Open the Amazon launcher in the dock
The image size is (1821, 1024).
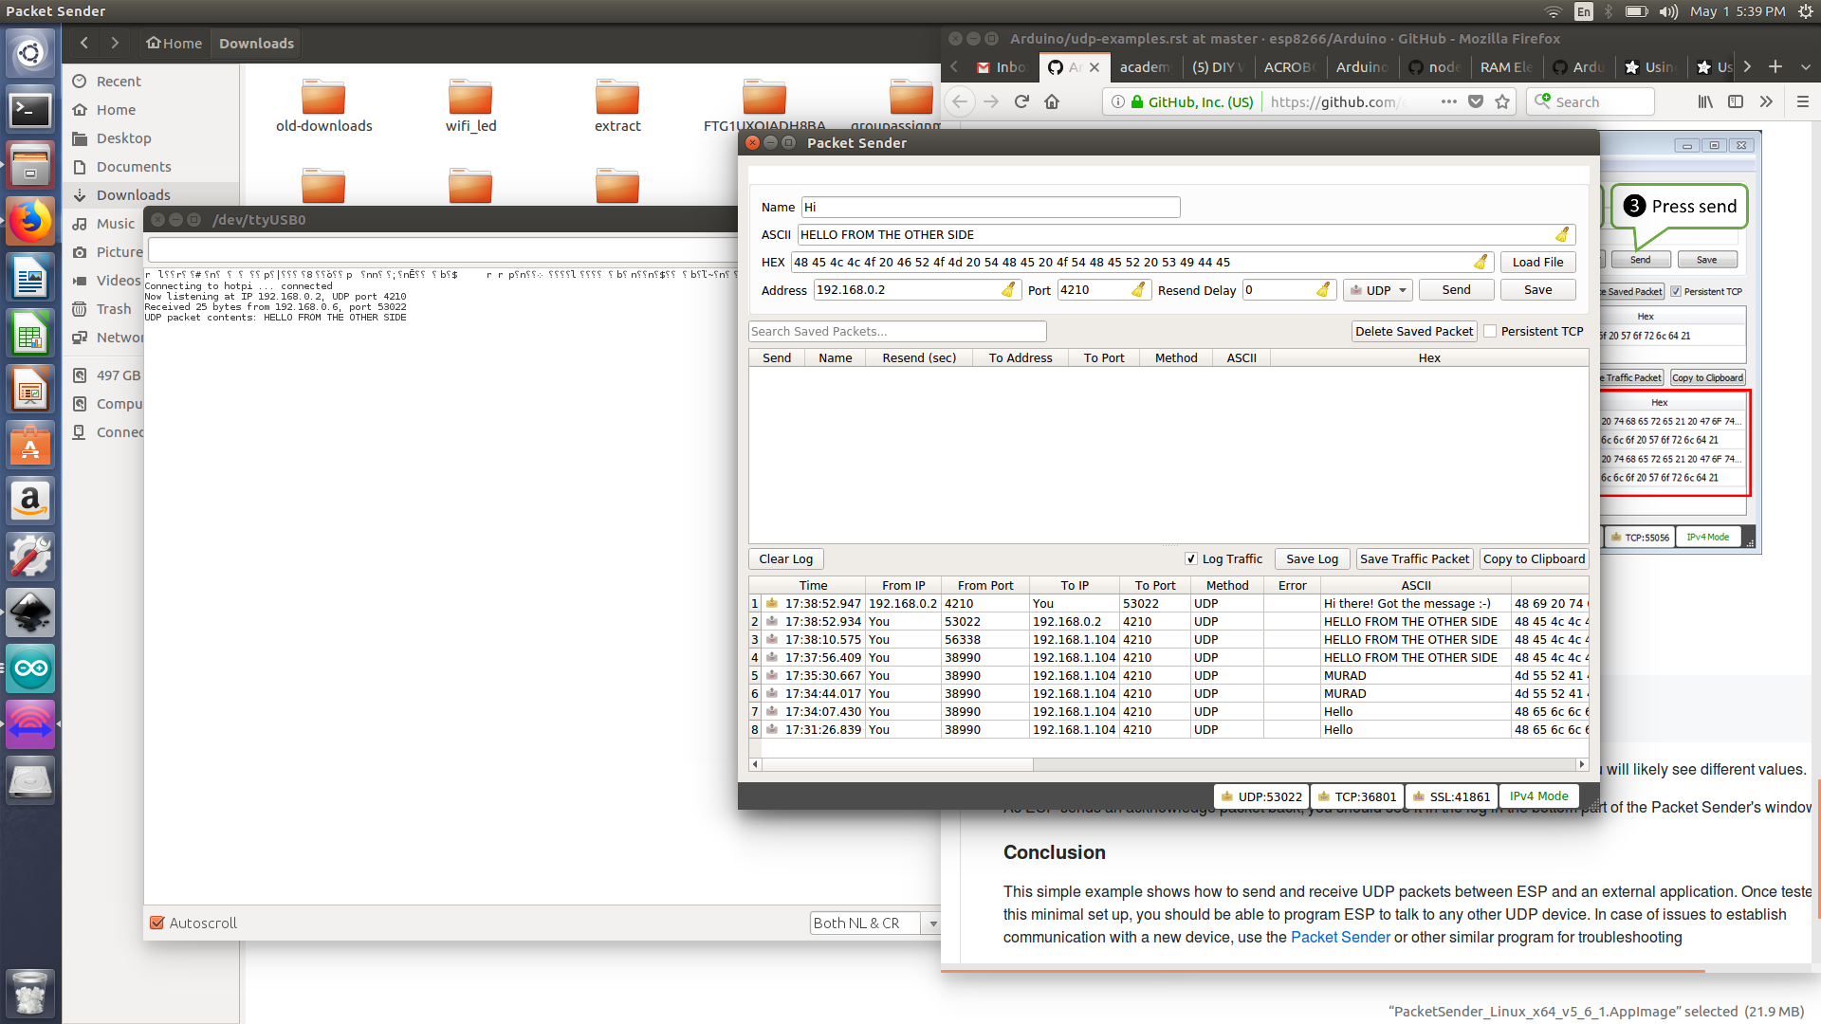tap(30, 500)
